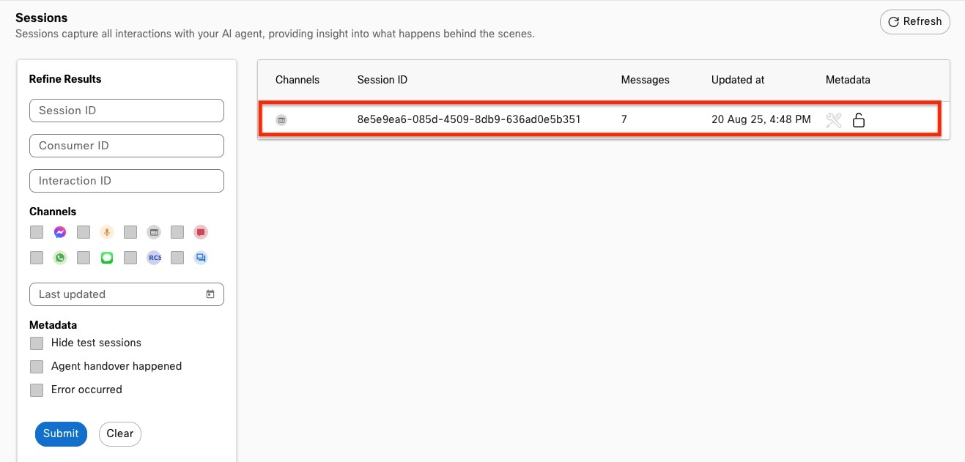Clear the filter fields with Clear
The height and width of the screenshot is (462, 965).
119,433
